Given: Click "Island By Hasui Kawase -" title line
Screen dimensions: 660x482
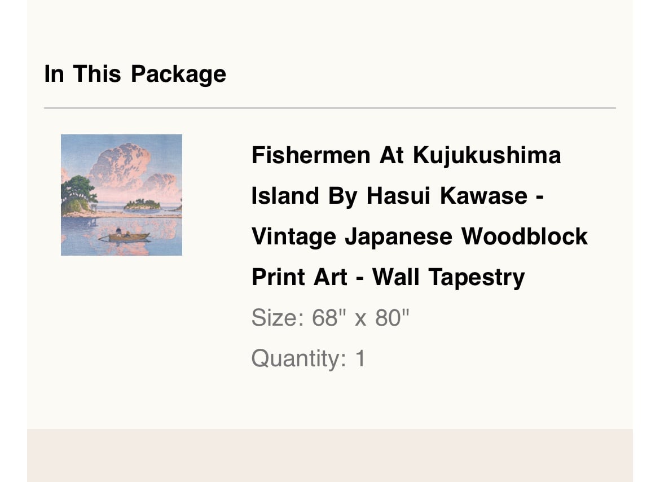Looking at the screenshot, I should (x=397, y=196).
